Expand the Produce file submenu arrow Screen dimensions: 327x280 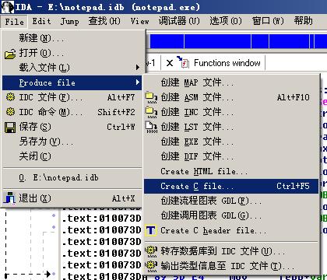tap(138, 82)
